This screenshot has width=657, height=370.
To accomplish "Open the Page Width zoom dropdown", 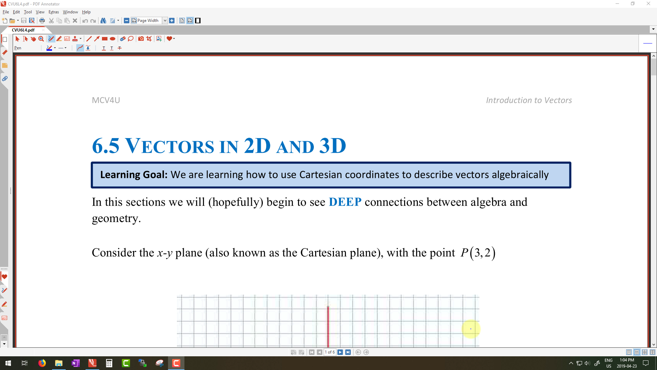I will click(x=165, y=21).
